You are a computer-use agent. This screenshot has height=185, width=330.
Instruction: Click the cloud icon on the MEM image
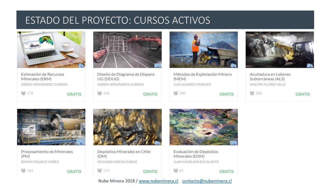click(234, 66)
